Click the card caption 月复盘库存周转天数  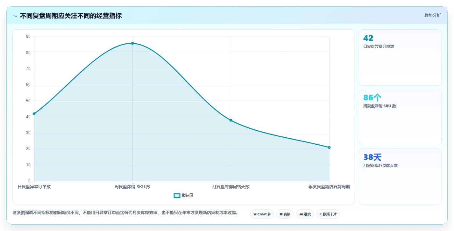(x=380, y=166)
